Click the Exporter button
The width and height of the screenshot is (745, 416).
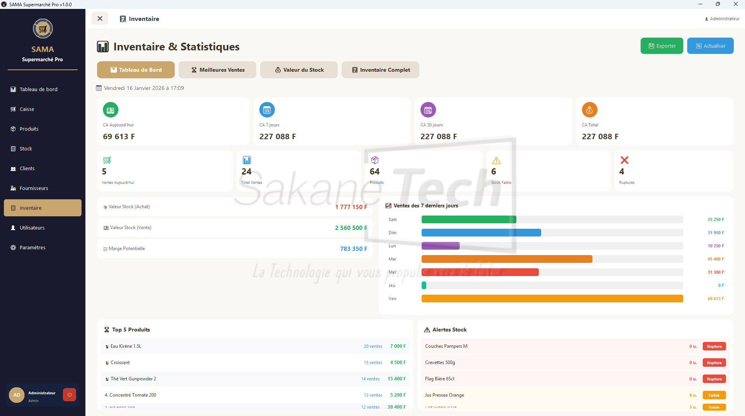[662, 46]
